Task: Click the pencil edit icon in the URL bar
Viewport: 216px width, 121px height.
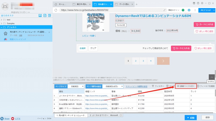Action: point(164,10)
